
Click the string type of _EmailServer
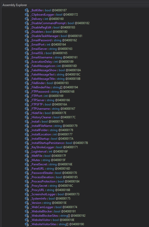click(53, 49)
